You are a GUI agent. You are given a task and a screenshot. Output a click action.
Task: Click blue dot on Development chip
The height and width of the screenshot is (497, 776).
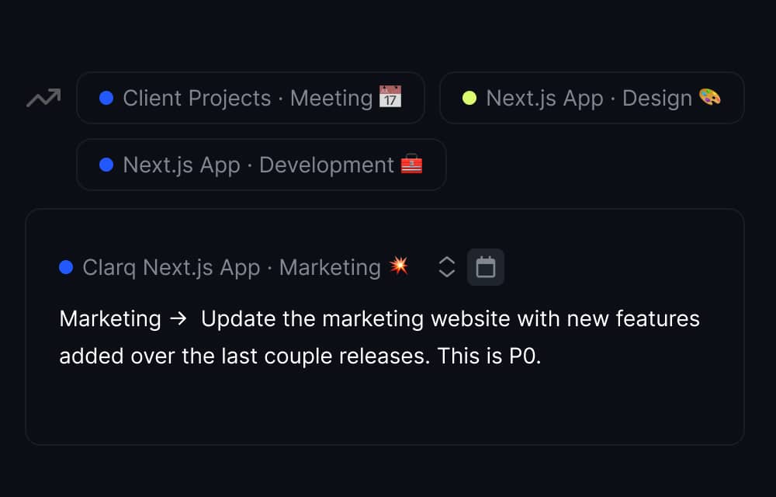[x=107, y=165]
